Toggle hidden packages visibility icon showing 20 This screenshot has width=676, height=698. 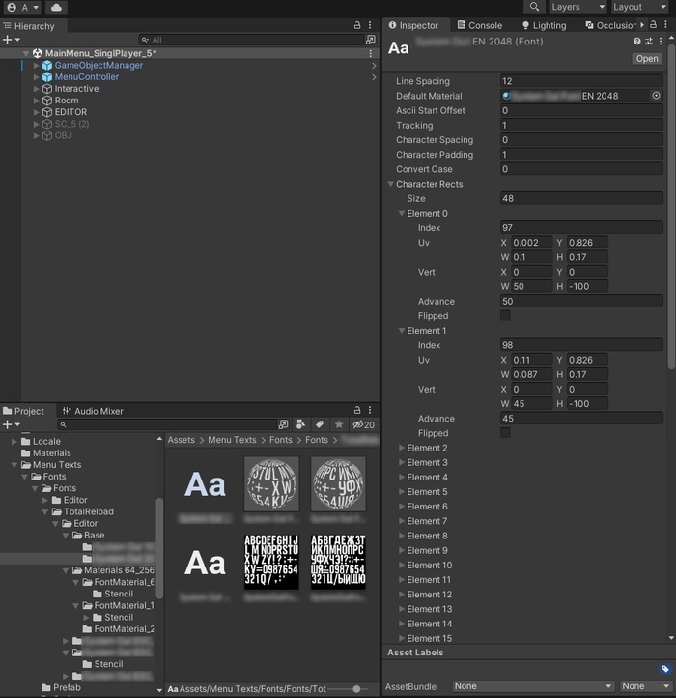coord(363,424)
